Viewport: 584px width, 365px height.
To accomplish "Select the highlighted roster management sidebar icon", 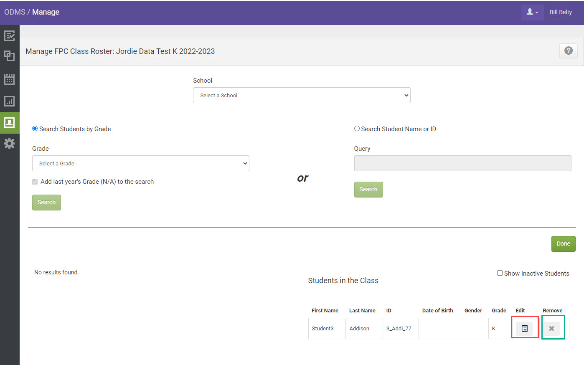I will (10, 123).
